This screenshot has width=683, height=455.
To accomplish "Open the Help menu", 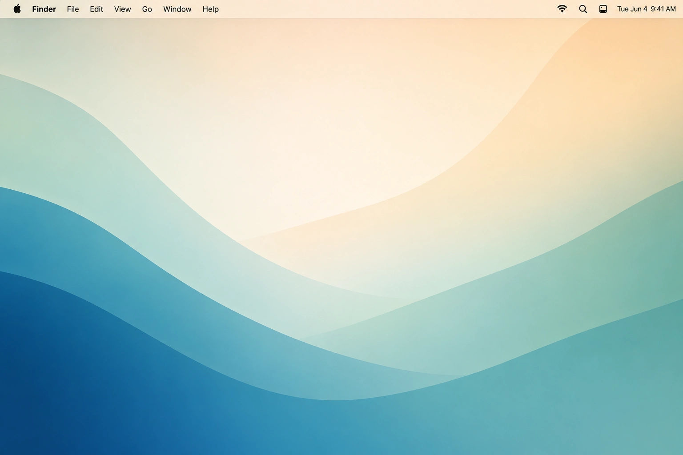I will coord(210,9).
